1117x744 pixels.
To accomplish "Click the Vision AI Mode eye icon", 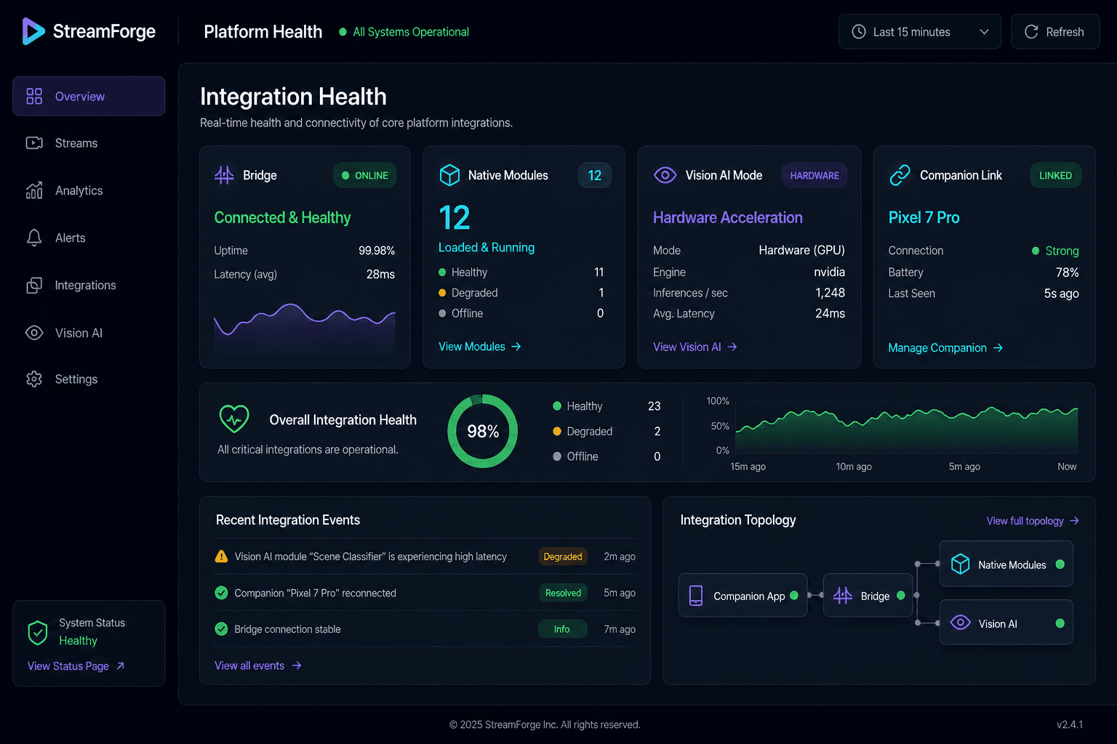I will click(x=665, y=175).
